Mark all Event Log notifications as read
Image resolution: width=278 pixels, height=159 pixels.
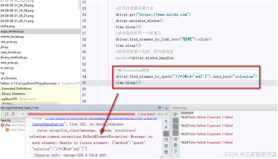176,139
